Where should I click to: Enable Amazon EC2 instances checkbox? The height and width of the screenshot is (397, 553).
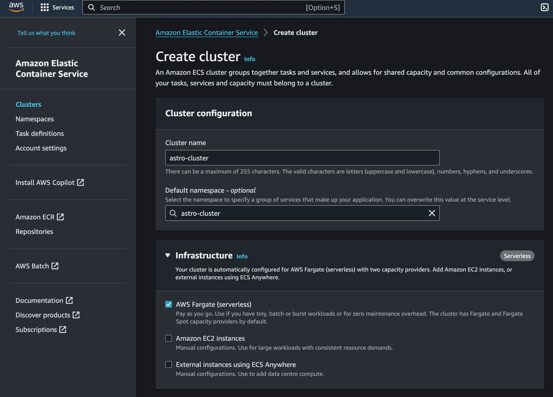click(168, 338)
